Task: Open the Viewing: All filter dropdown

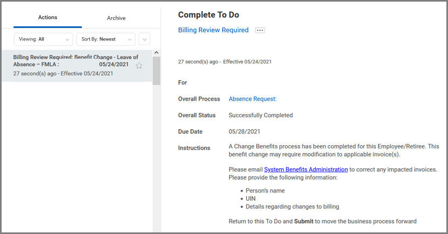Action: click(43, 39)
